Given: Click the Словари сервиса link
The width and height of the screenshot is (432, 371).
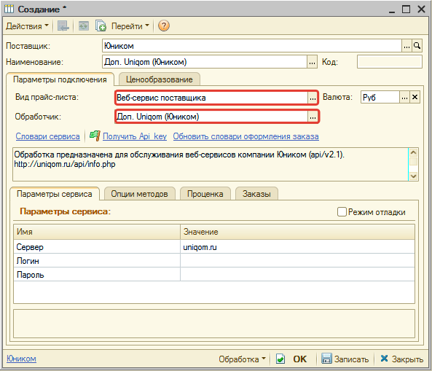Looking at the screenshot, I should point(47,136).
